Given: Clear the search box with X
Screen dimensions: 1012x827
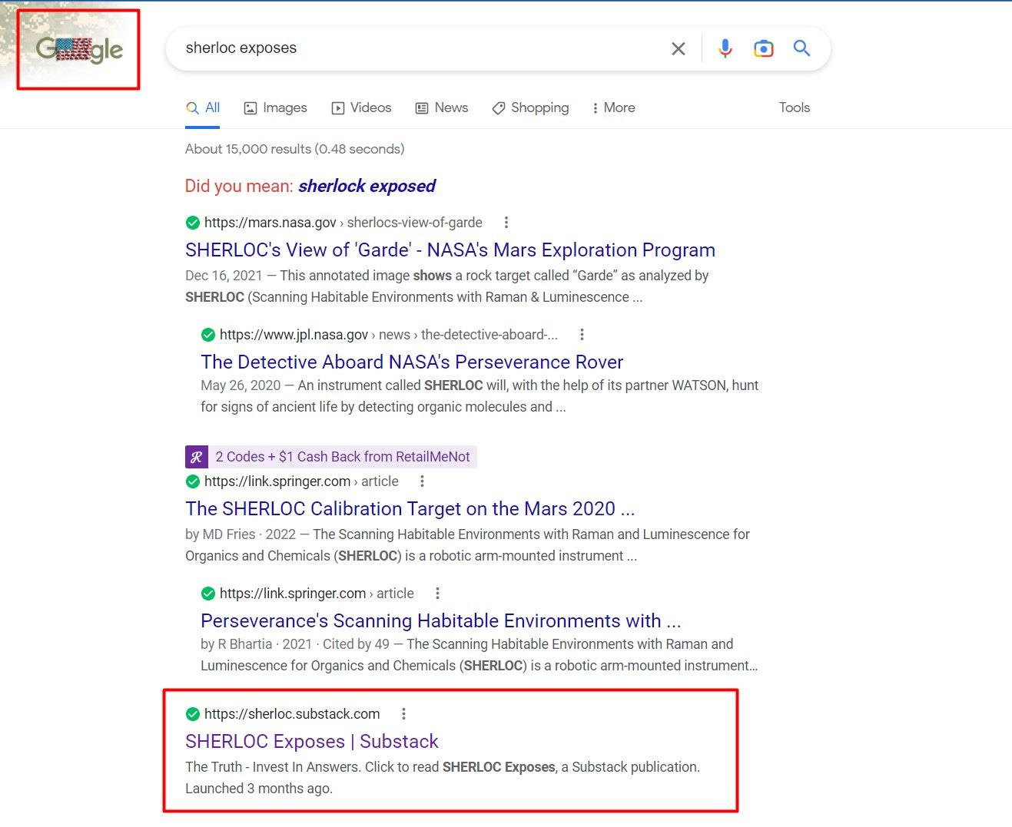Looking at the screenshot, I should point(679,49).
